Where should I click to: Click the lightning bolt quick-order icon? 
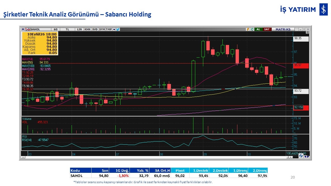pyautogui.click(x=248, y=29)
